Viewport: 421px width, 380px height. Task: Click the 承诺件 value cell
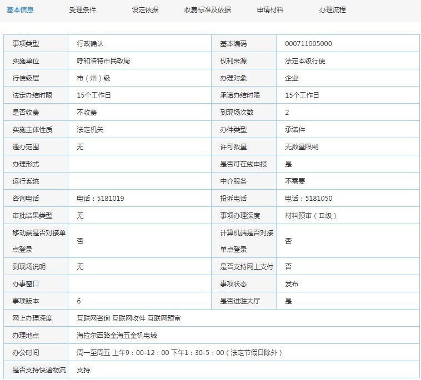pos(295,130)
